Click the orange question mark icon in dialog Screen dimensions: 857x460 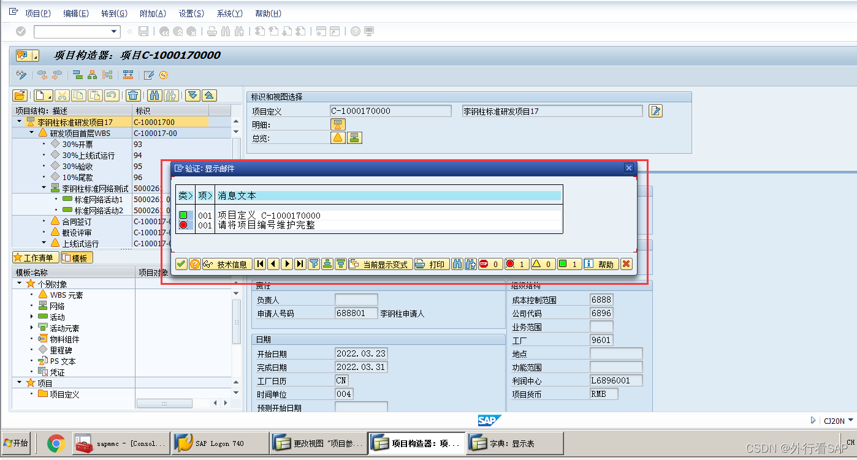(195, 264)
